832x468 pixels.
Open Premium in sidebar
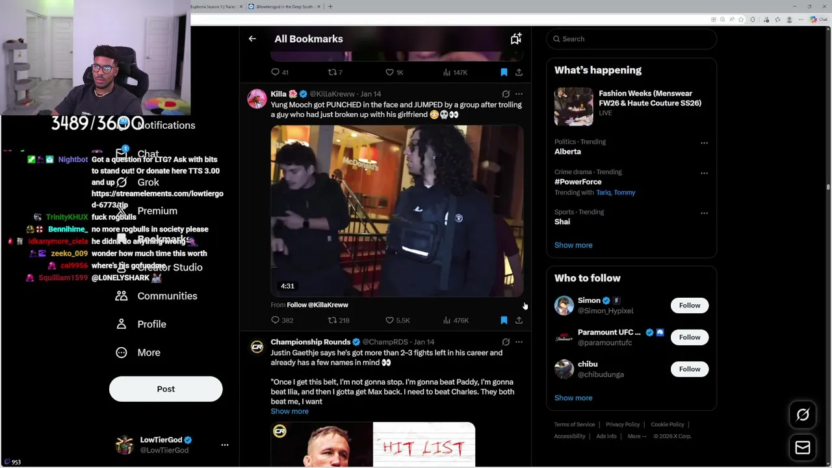pyautogui.click(x=148, y=211)
